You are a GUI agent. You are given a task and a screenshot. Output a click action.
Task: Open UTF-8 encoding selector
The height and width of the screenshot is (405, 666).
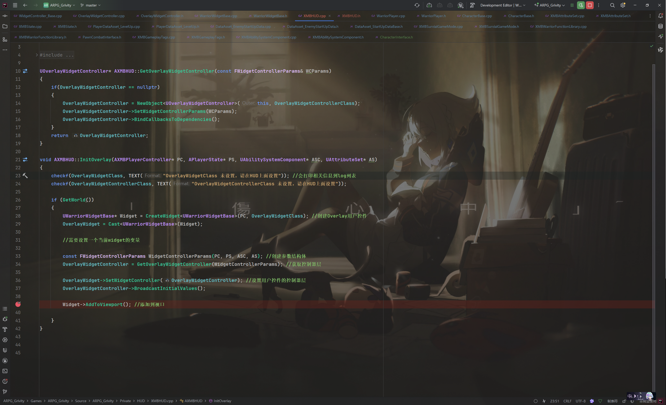pyautogui.click(x=581, y=401)
